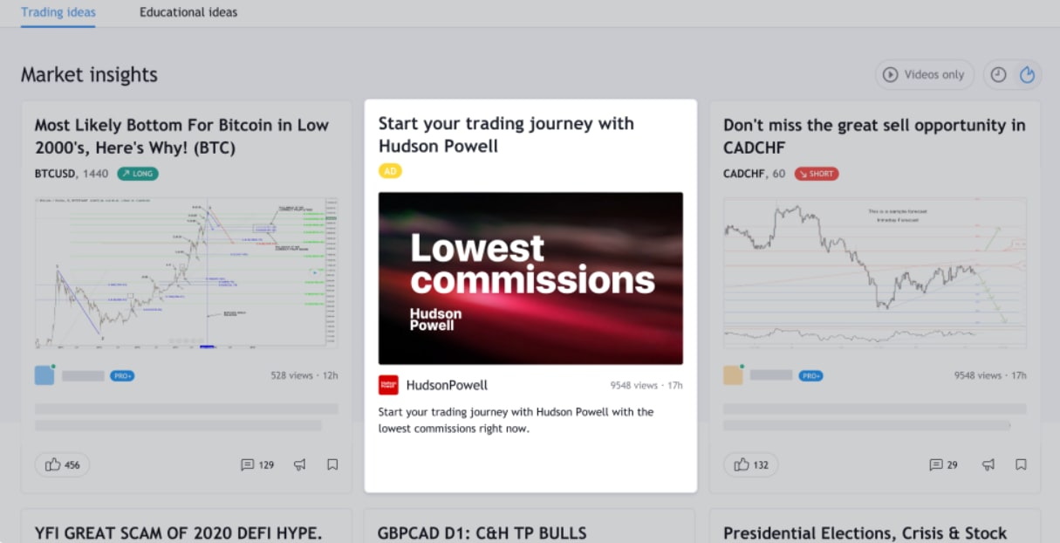Click the LONG tag on BTCUSD idea
The image size is (1060, 543).
[x=138, y=174]
